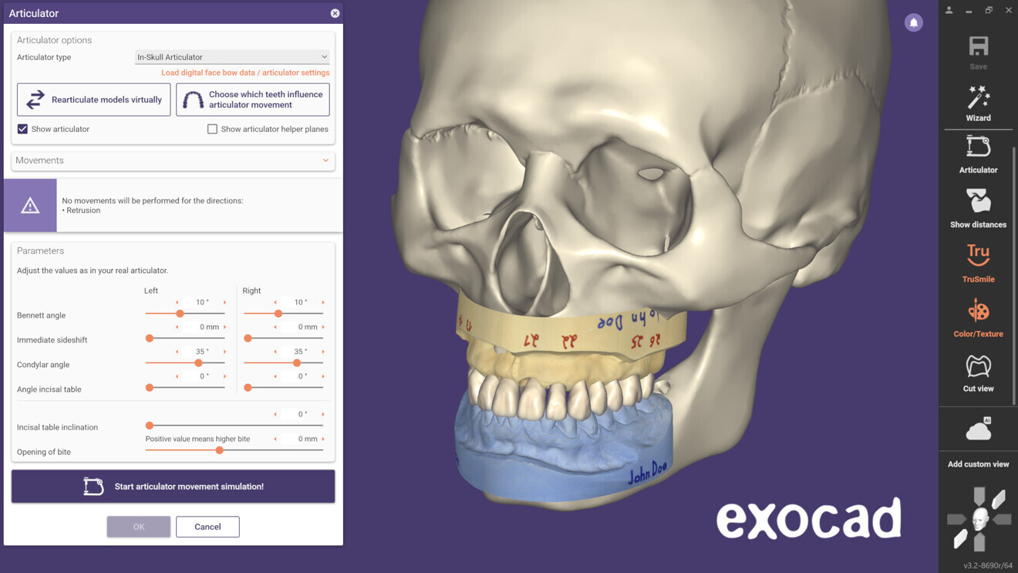Click Start articulator movement simulation
This screenshot has height=573, width=1018.
[173, 486]
